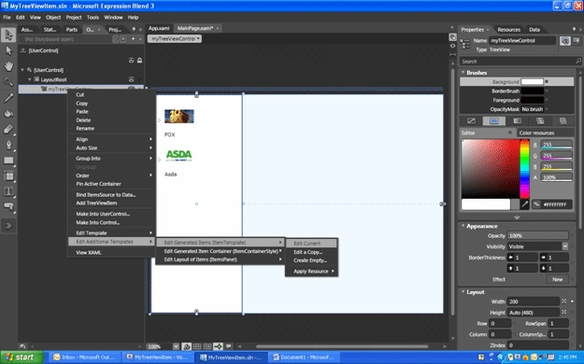Switch to Events view in Properties panel

tap(577, 40)
